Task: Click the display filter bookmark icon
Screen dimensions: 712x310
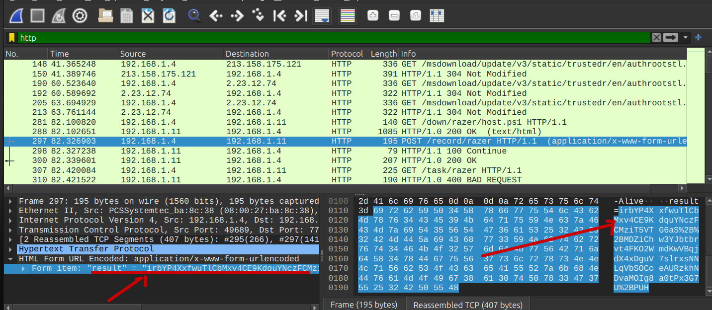Action: pos(11,38)
